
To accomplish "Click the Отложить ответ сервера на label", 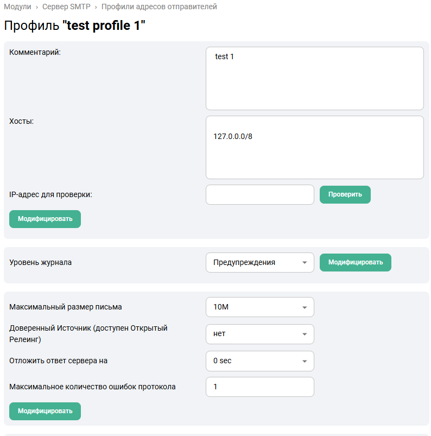I will [62, 361].
